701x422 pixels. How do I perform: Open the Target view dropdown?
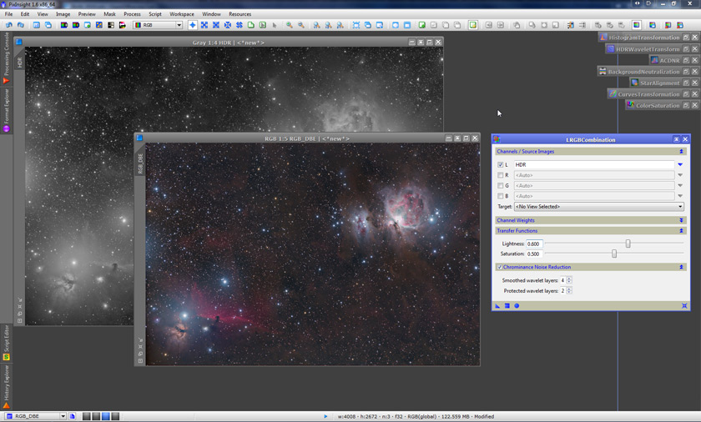[598, 206]
